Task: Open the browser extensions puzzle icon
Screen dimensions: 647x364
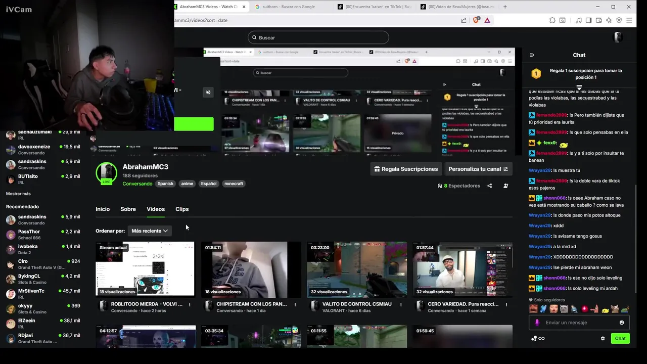Action: coord(552,20)
